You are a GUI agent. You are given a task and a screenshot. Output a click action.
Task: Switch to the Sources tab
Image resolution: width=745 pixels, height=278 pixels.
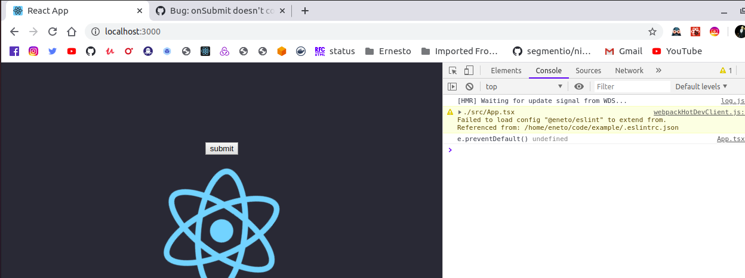click(x=588, y=70)
